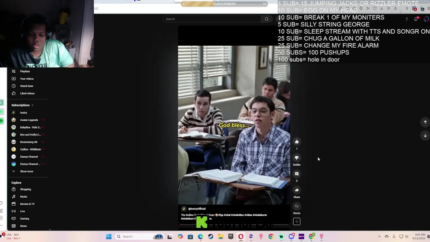Click the Dislike thumbs down icon
Screen dimensions: 430x242
coord(297,158)
